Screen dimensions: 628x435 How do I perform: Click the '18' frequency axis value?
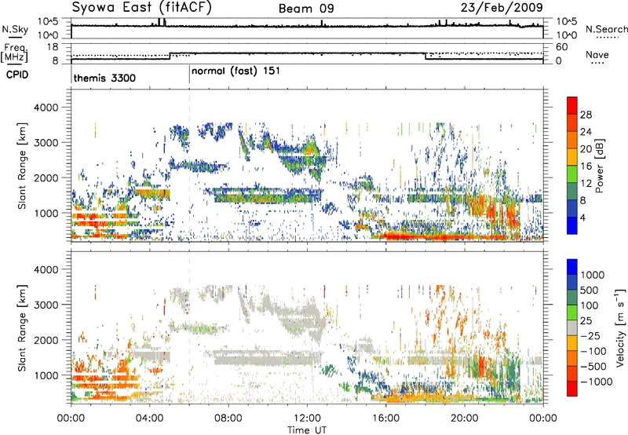tap(53, 47)
